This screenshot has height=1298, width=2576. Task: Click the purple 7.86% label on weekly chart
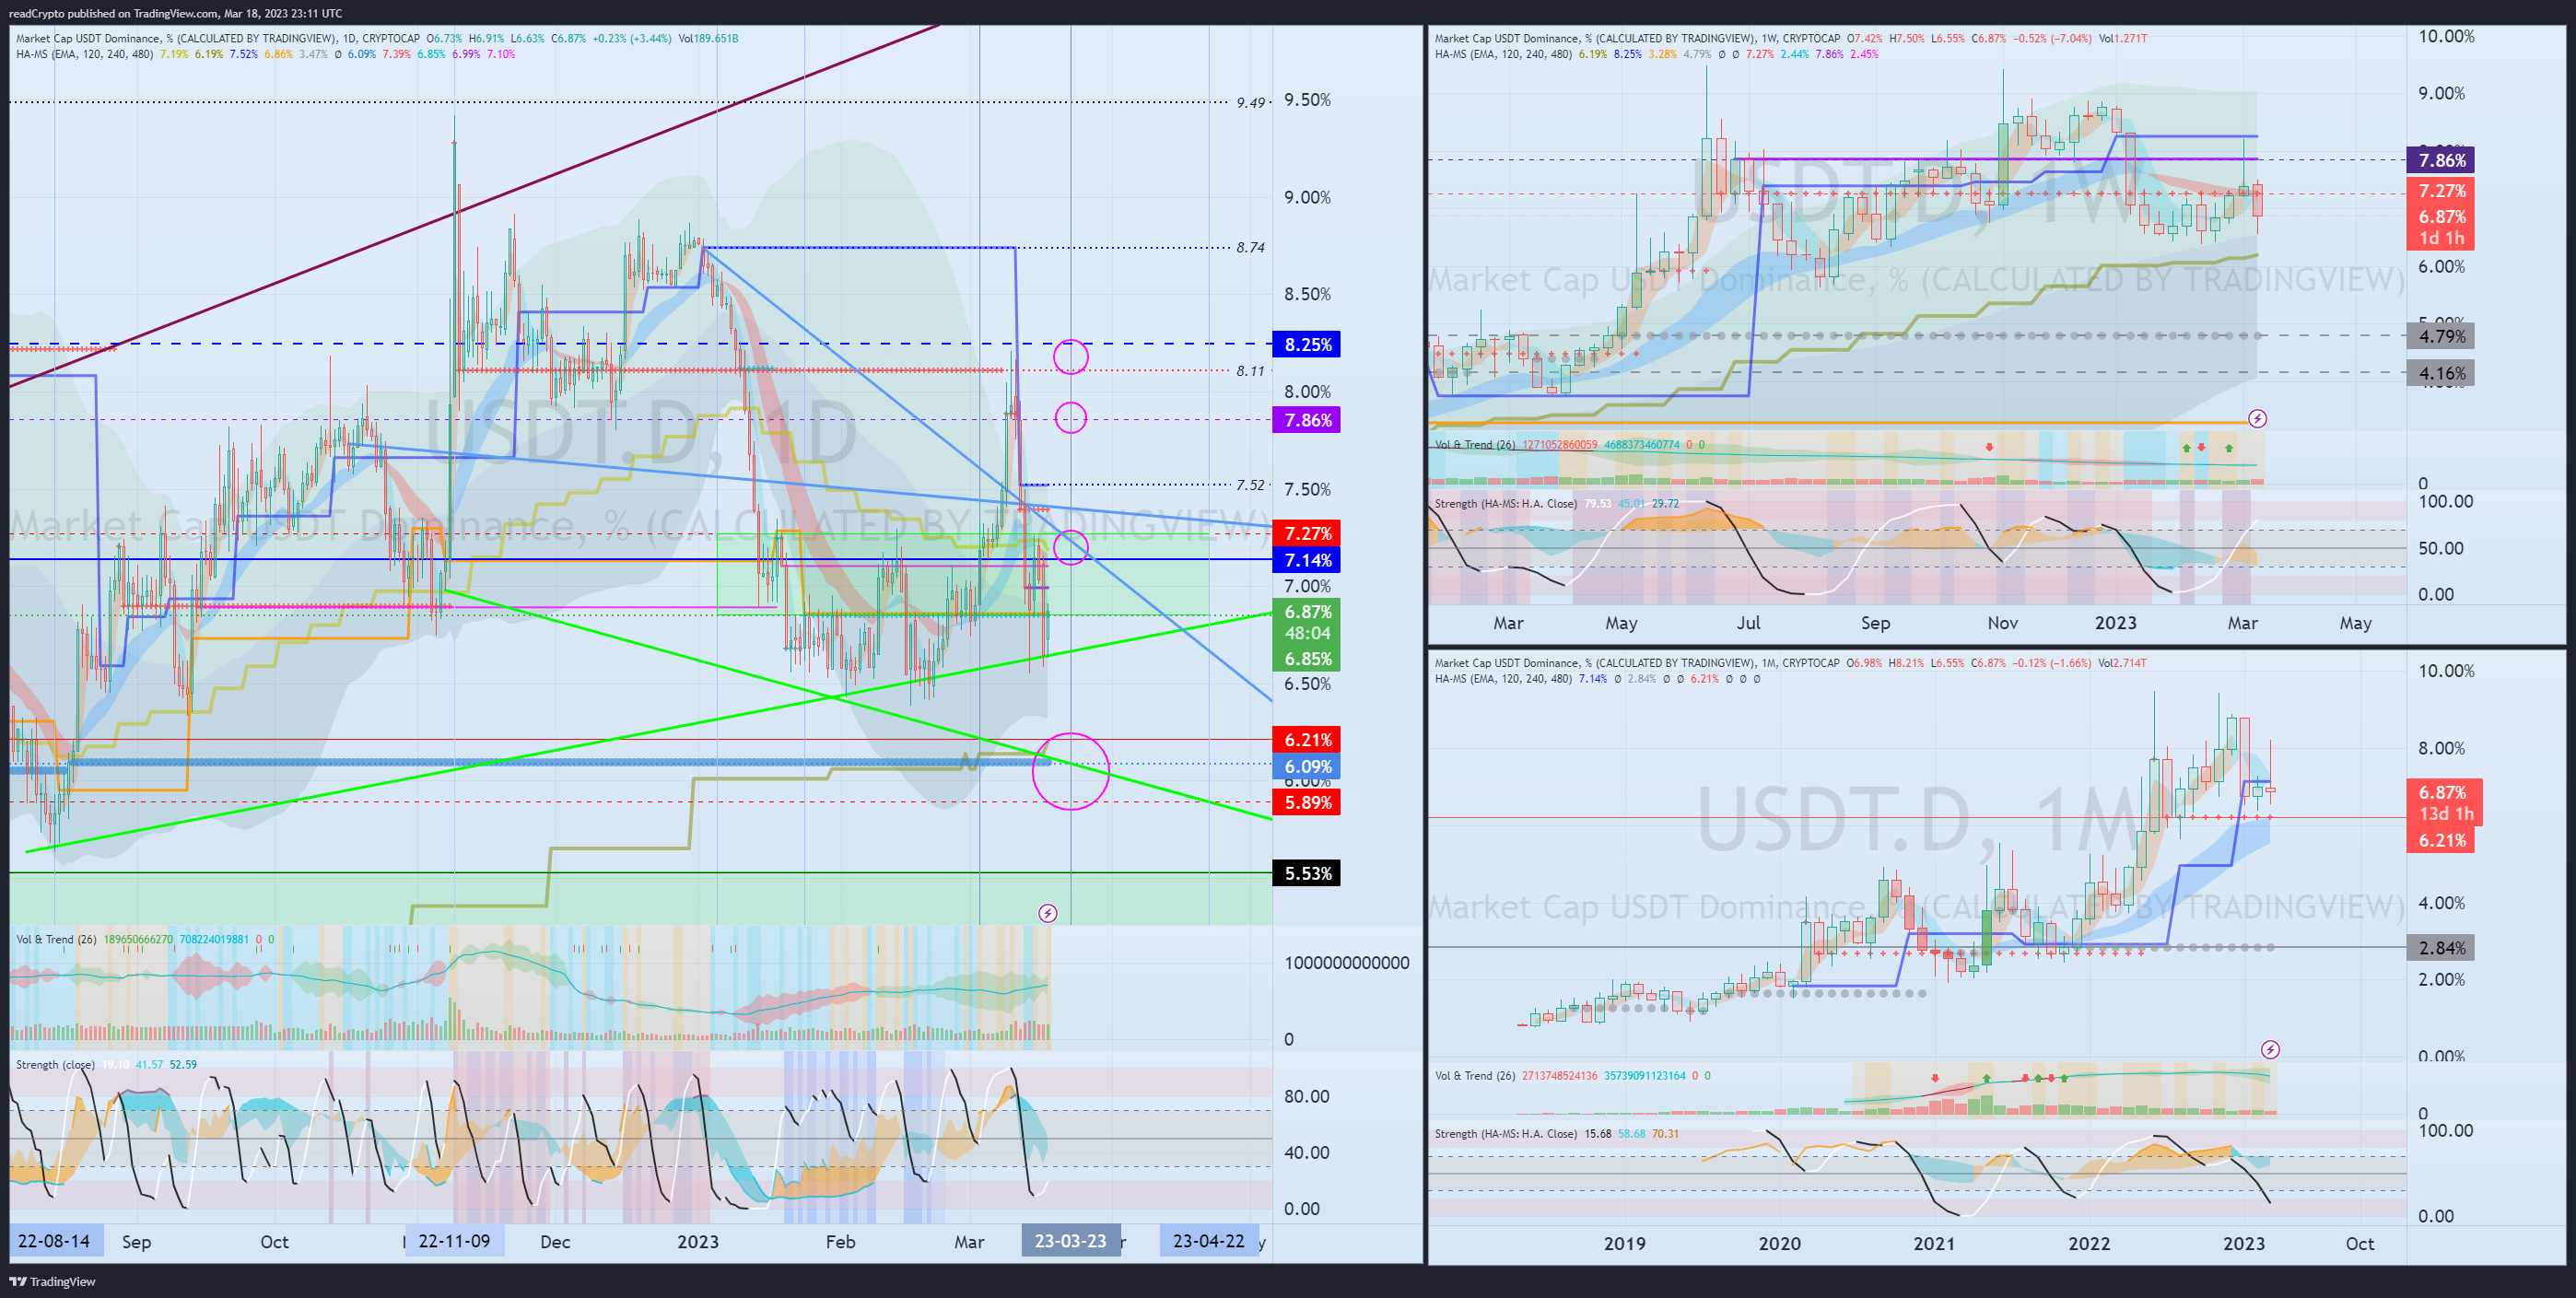pyautogui.click(x=2440, y=160)
